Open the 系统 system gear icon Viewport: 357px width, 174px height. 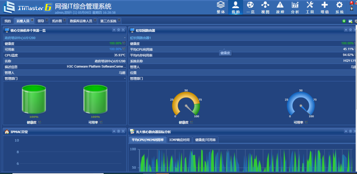339,7
